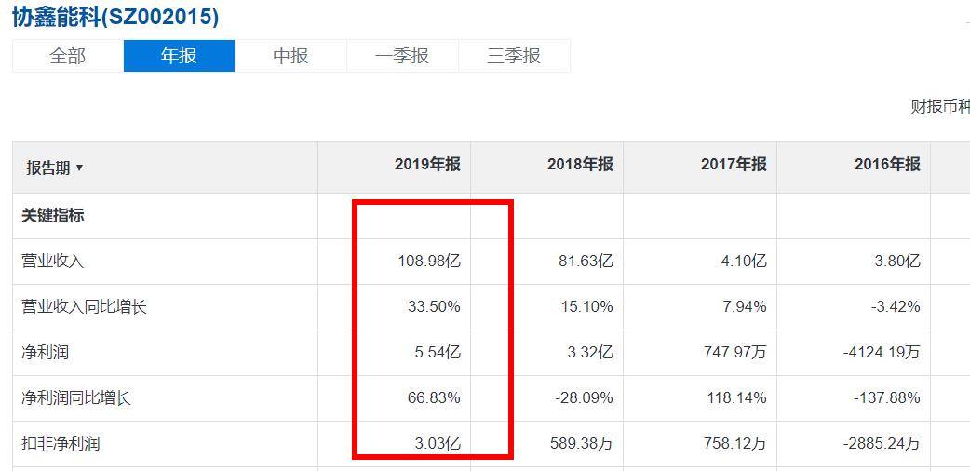Select the -3.42% growth value
Screen dimensions: 970x471
coord(895,306)
